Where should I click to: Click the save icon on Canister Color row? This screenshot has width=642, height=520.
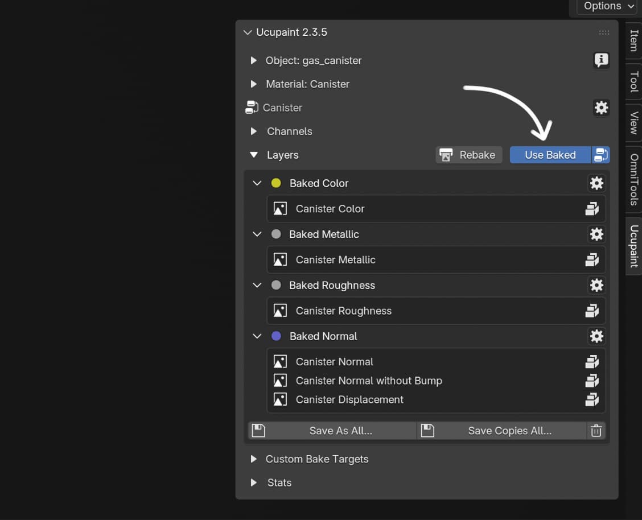click(592, 209)
